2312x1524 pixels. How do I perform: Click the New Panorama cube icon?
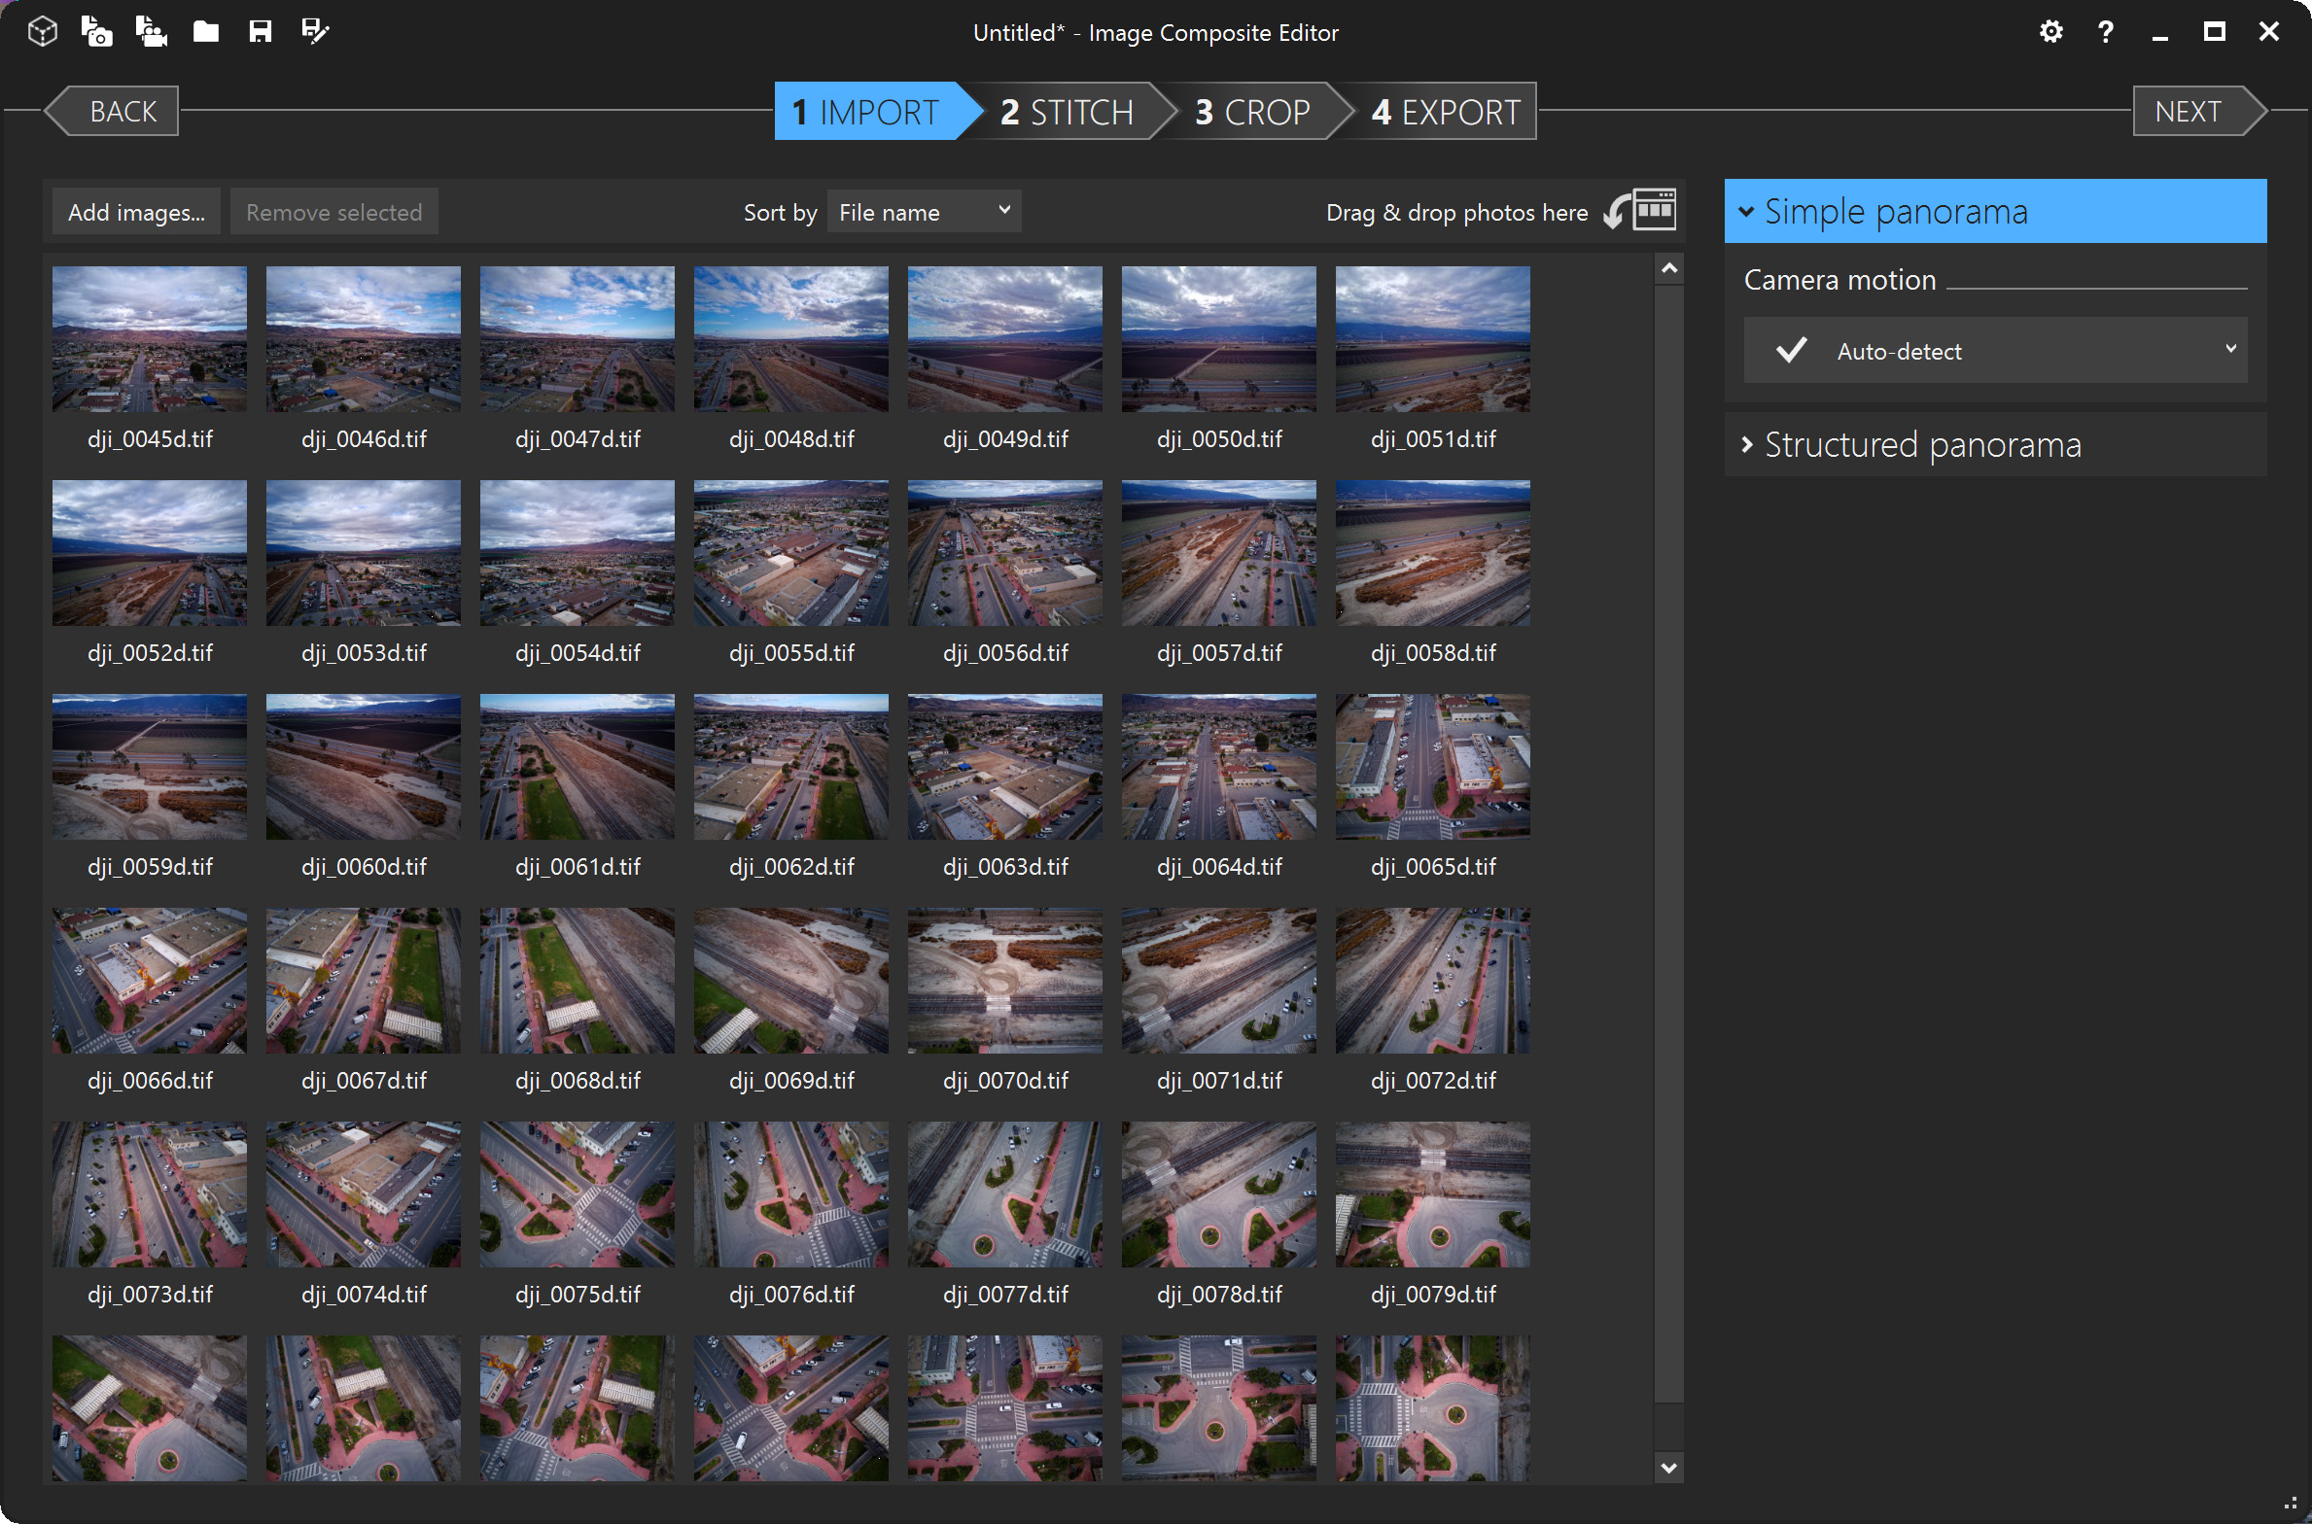(x=43, y=31)
